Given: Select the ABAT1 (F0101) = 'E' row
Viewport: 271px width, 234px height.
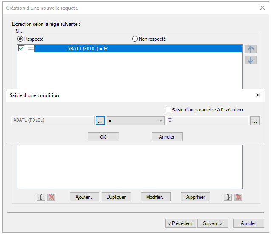Looking at the screenshot, I should pos(138,49).
